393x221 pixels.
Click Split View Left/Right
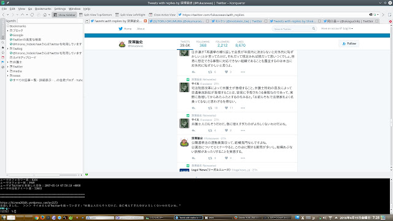[130, 15]
